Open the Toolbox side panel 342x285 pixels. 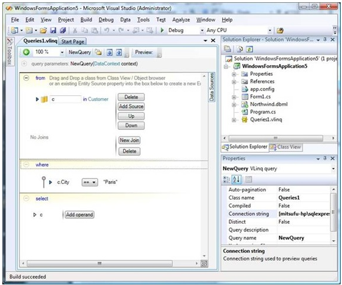click(9, 52)
